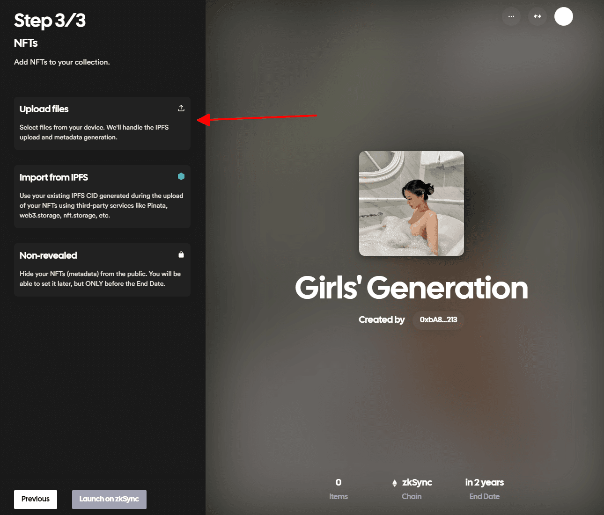Click the Girls' Generation collection title
The height and width of the screenshot is (515, 604).
[412, 287]
